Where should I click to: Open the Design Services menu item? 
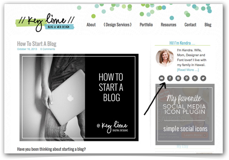(x=118, y=25)
